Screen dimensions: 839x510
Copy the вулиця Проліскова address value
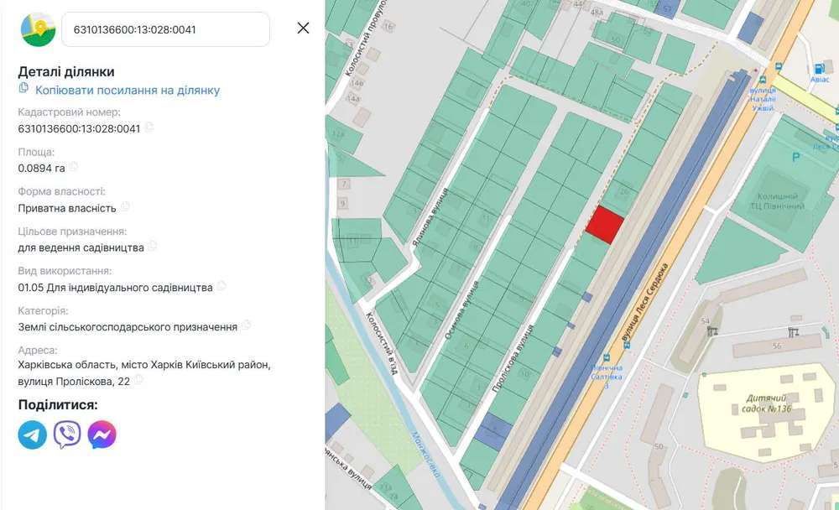[x=138, y=380]
